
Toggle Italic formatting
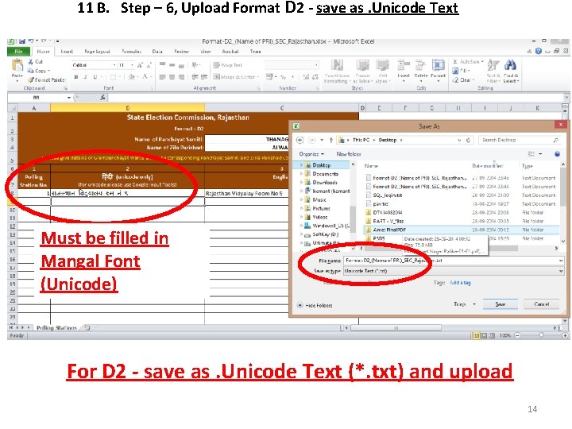(x=85, y=76)
